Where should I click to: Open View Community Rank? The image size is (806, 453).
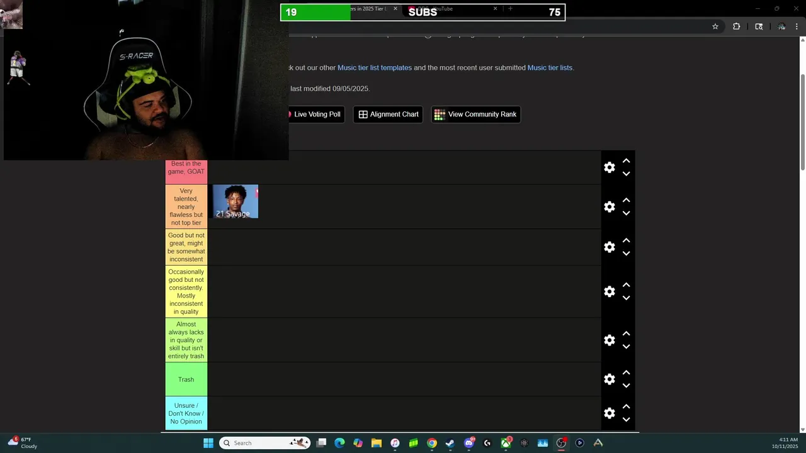click(475, 115)
